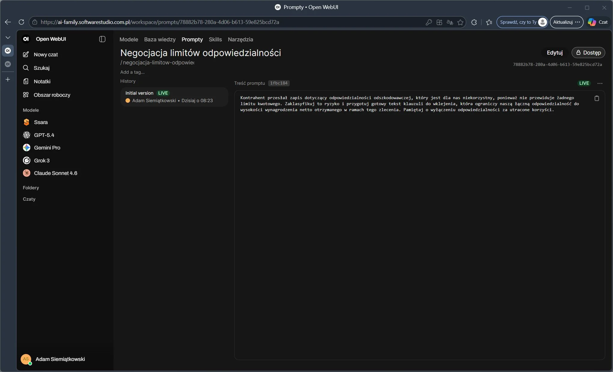Open the apps grid icon in address bar
Viewport: 613px width, 372px height.
point(439,22)
